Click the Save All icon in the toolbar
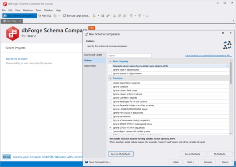Screen dimensions: 236x167 pos(108,15)
